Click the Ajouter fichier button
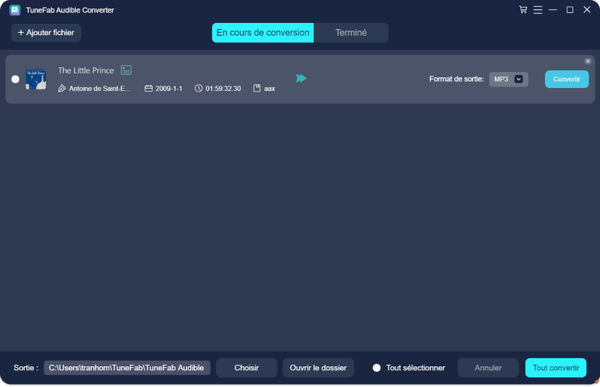Viewport: 600px width, 387px height. (46, 33)
